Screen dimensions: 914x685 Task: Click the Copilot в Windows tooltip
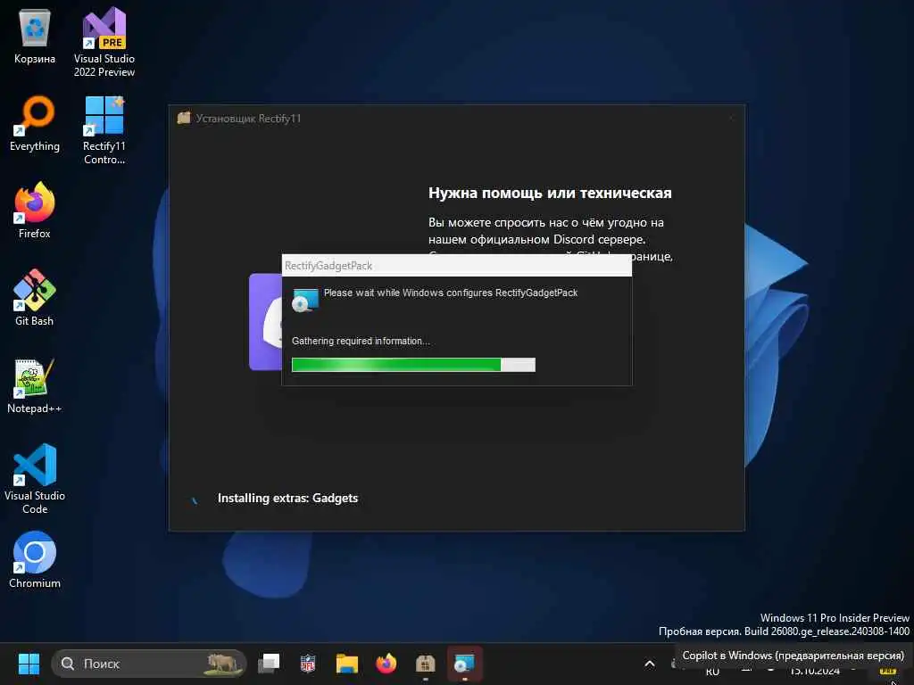coord(794,656)
